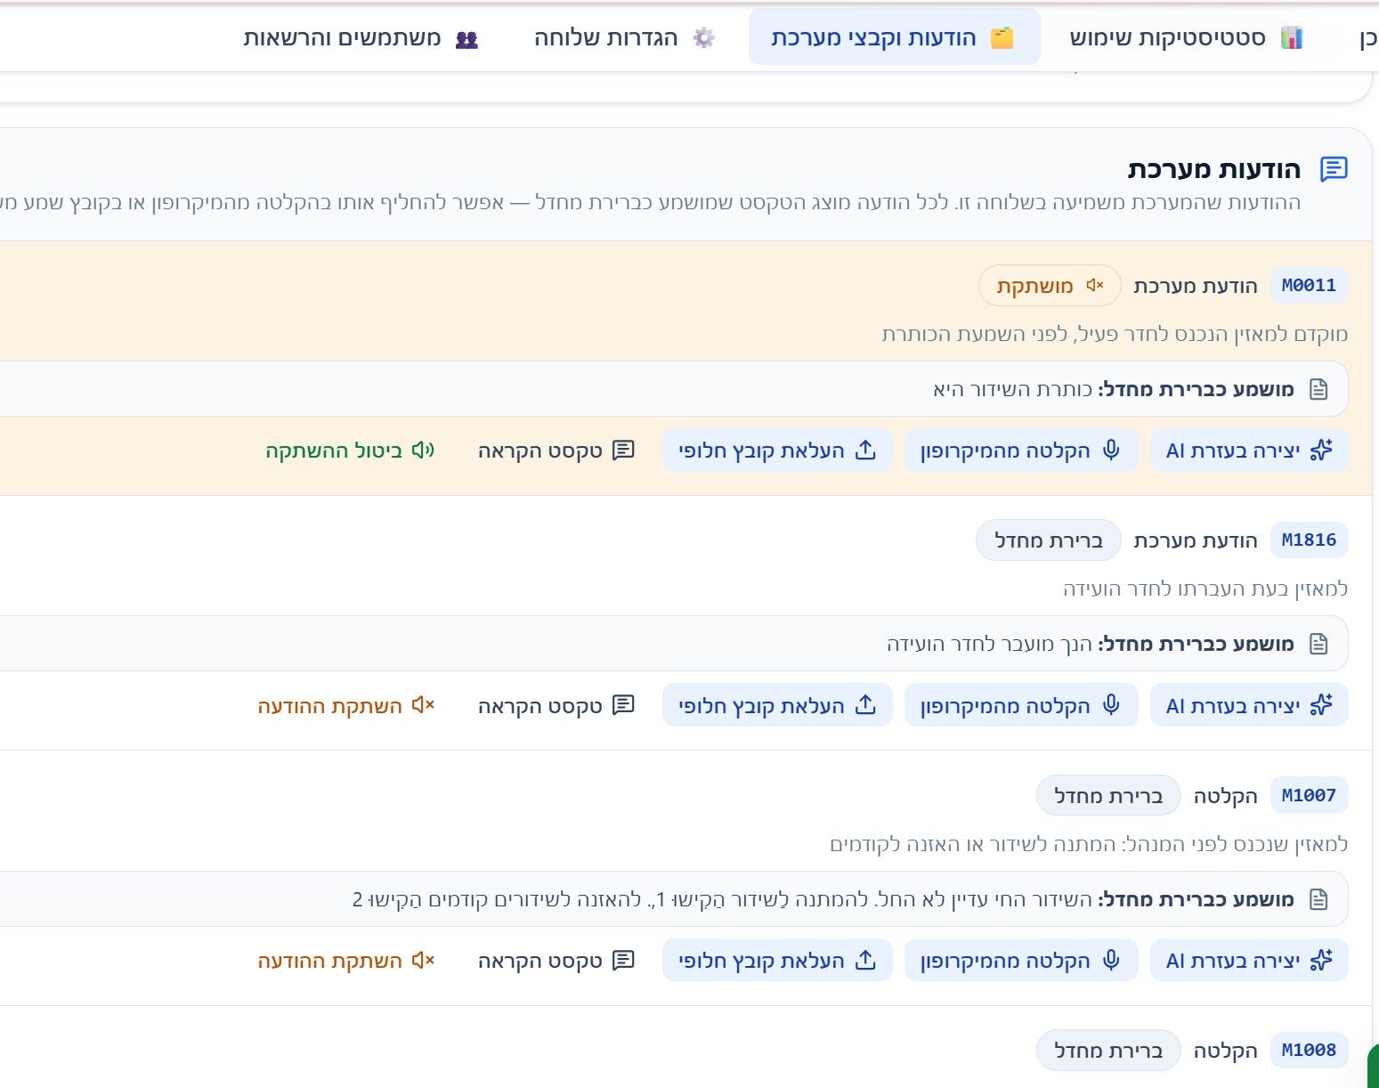Image resolution: width=1379 pixels, height=1088 pixels.
Task: Upload replacement file for M1816
Action: click(x=777, y=706)
